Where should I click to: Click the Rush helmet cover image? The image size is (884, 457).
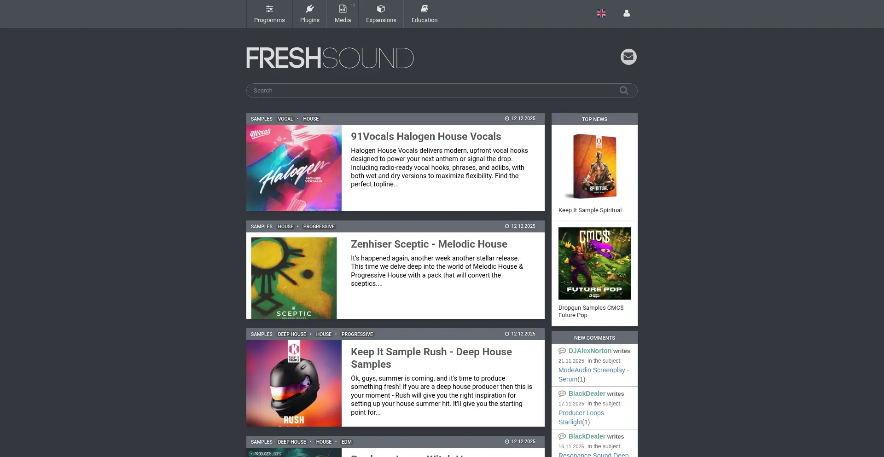[294, 383]
